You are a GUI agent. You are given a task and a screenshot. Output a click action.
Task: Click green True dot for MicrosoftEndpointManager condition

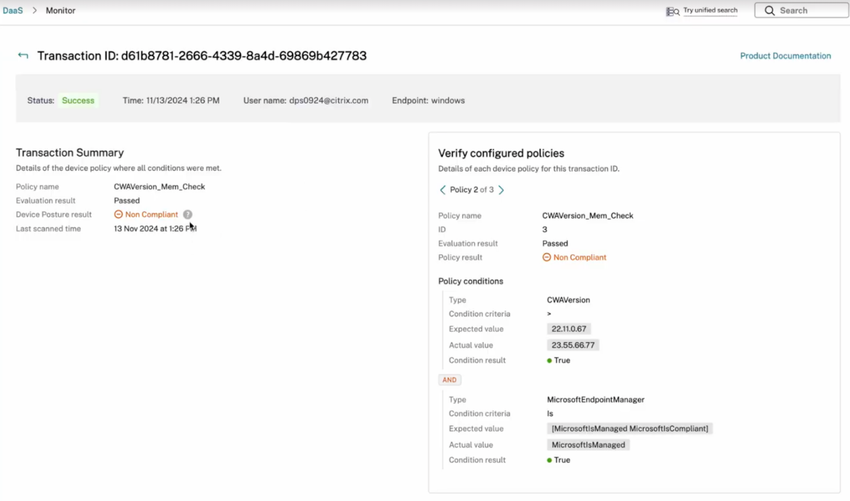[549, 460]
